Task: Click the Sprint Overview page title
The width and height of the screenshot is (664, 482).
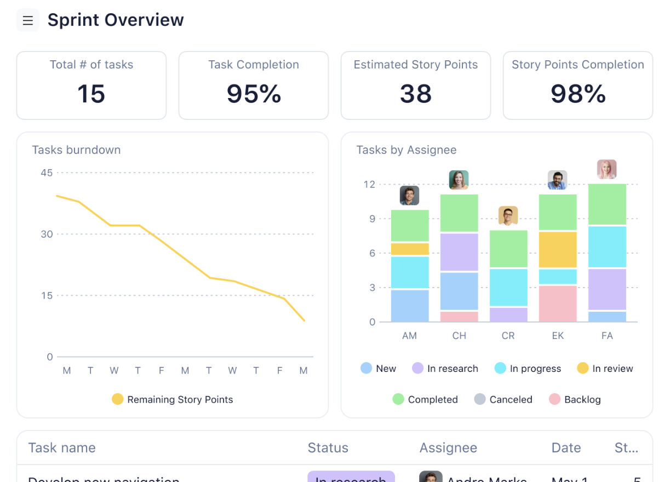Action: tap(116, 20)
